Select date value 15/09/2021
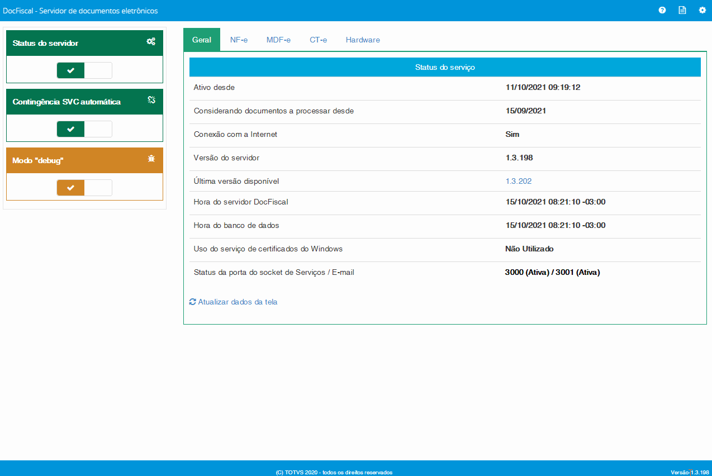Viewport: 712px width, 476px height. pos(526,111)
